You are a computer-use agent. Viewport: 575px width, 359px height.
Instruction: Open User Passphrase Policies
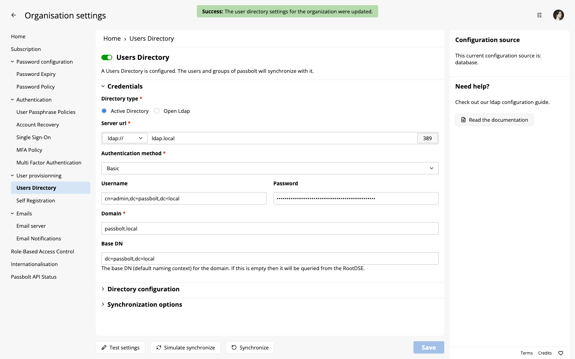(x=46, y=112)
